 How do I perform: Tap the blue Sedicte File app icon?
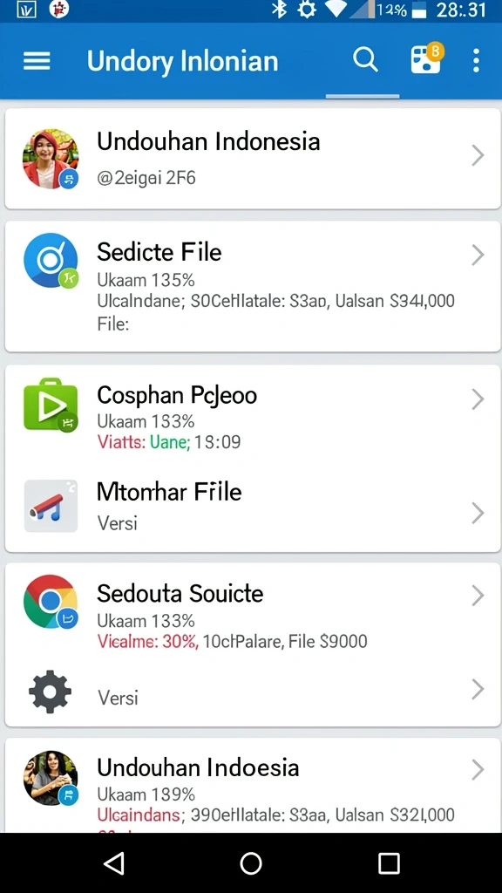[x=51, y=261]
